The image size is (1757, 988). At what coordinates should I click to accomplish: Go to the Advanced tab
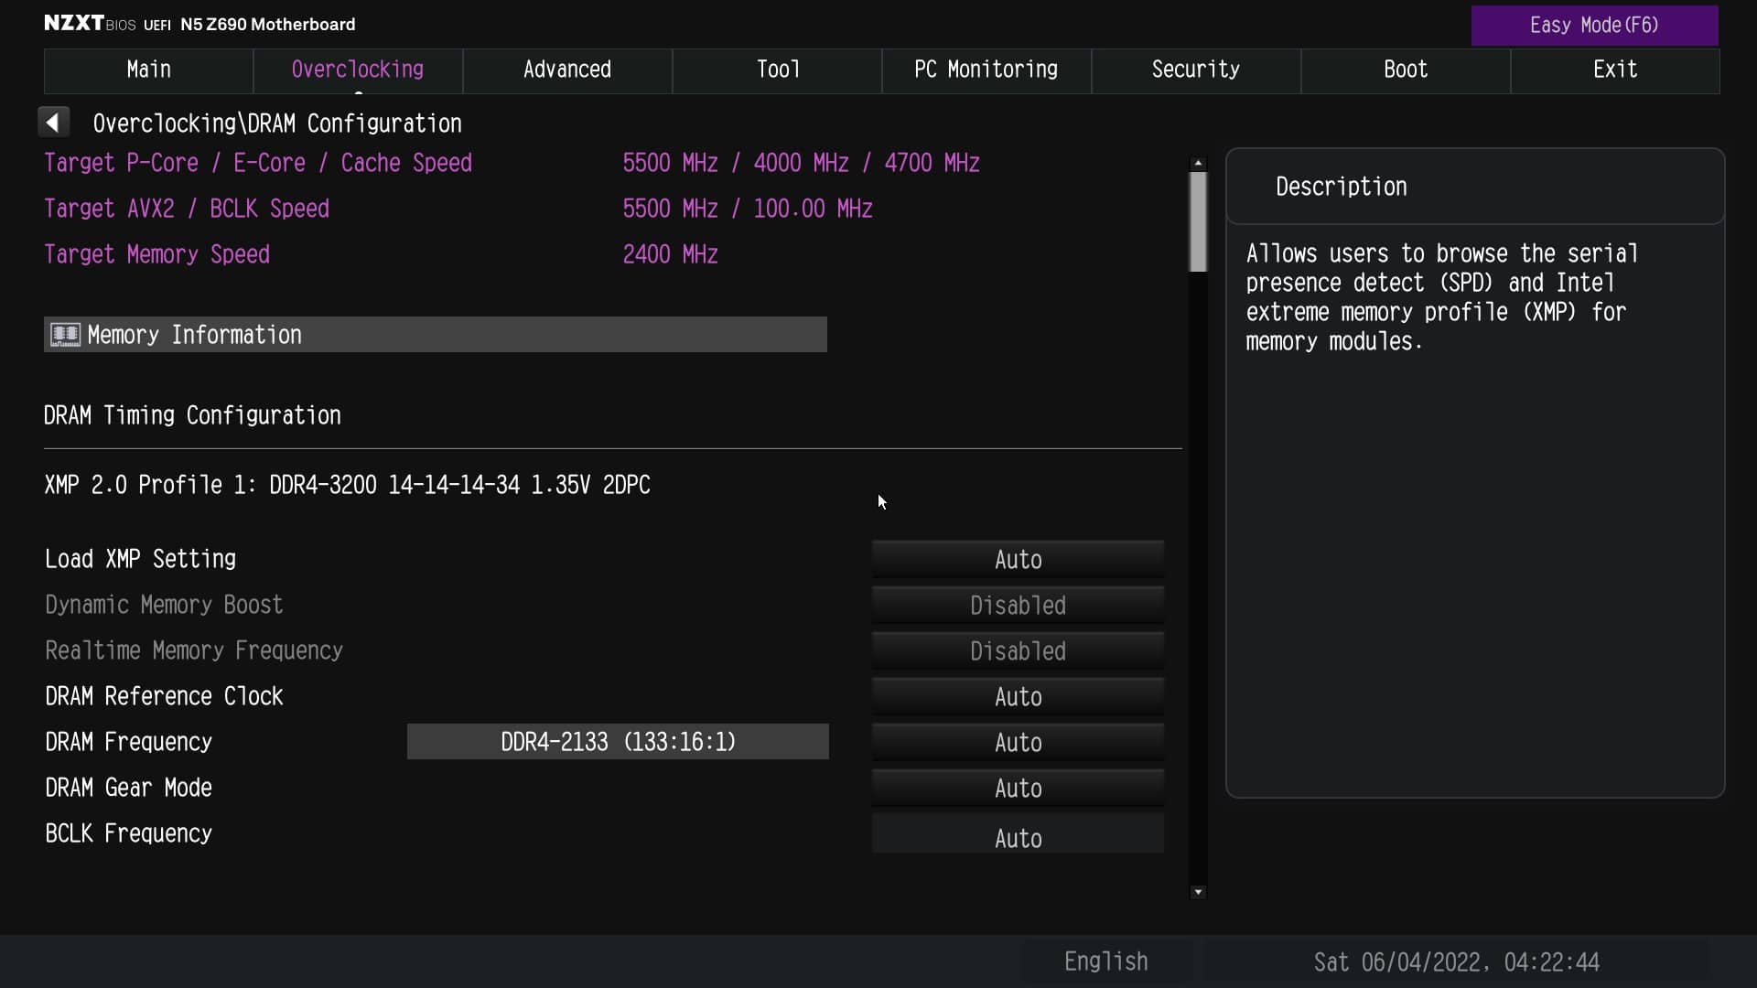tap(567, 70)
